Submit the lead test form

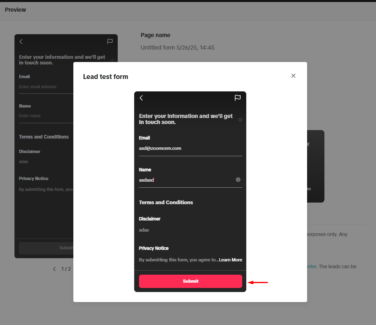[190, 281]
